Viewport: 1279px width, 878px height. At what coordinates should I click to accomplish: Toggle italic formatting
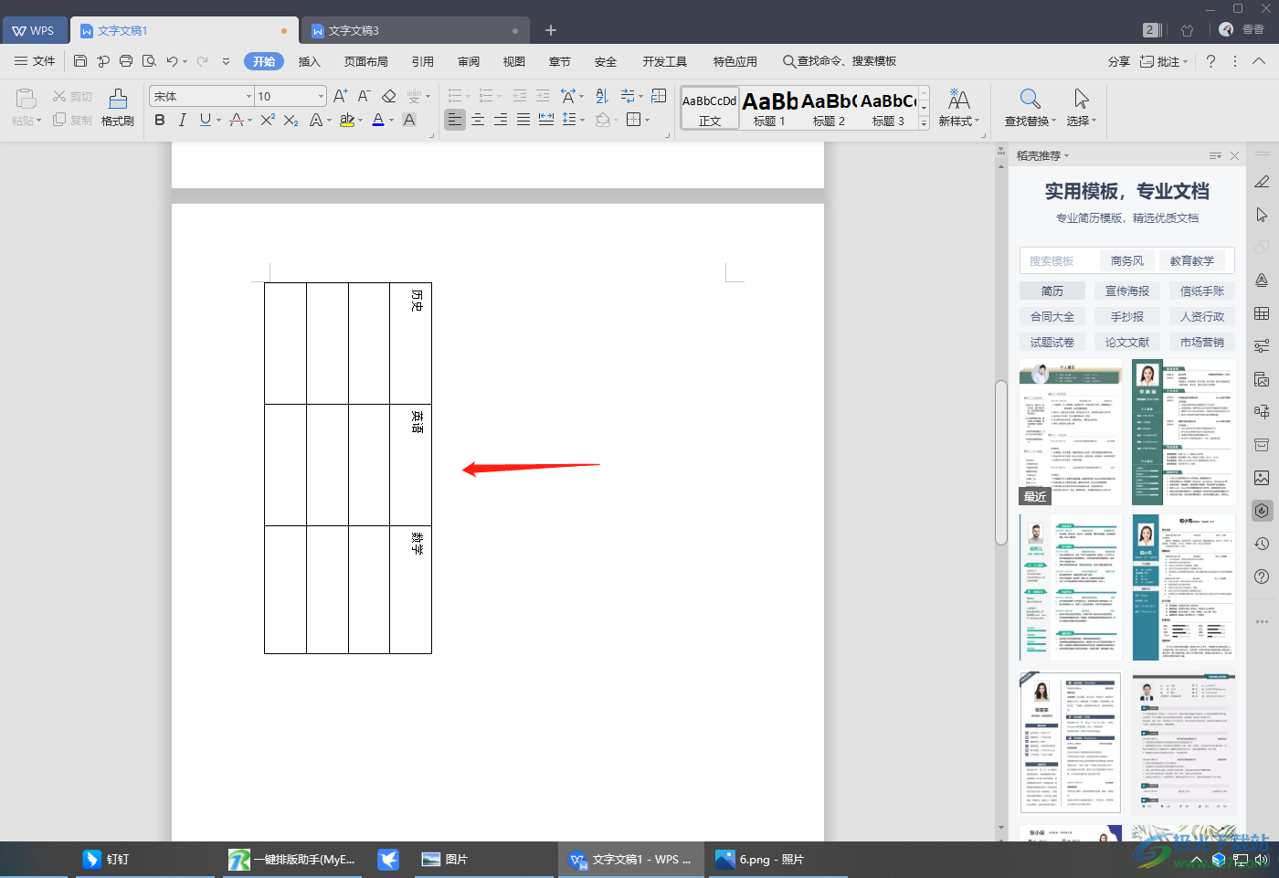coord(183,120)
